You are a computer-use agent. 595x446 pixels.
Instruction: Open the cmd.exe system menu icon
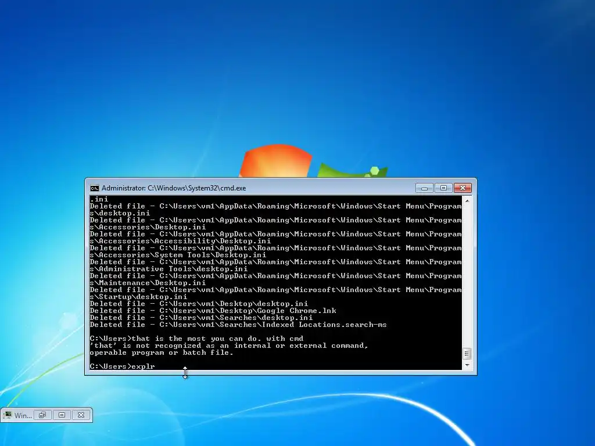(x=95, y=188)
